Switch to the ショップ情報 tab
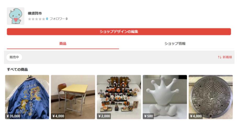This screenshot has height=124, width=237. (175, 44)
